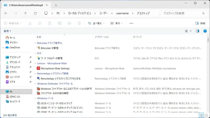
Task: Open the three-dot more options menu
Action: pos(131,23)
